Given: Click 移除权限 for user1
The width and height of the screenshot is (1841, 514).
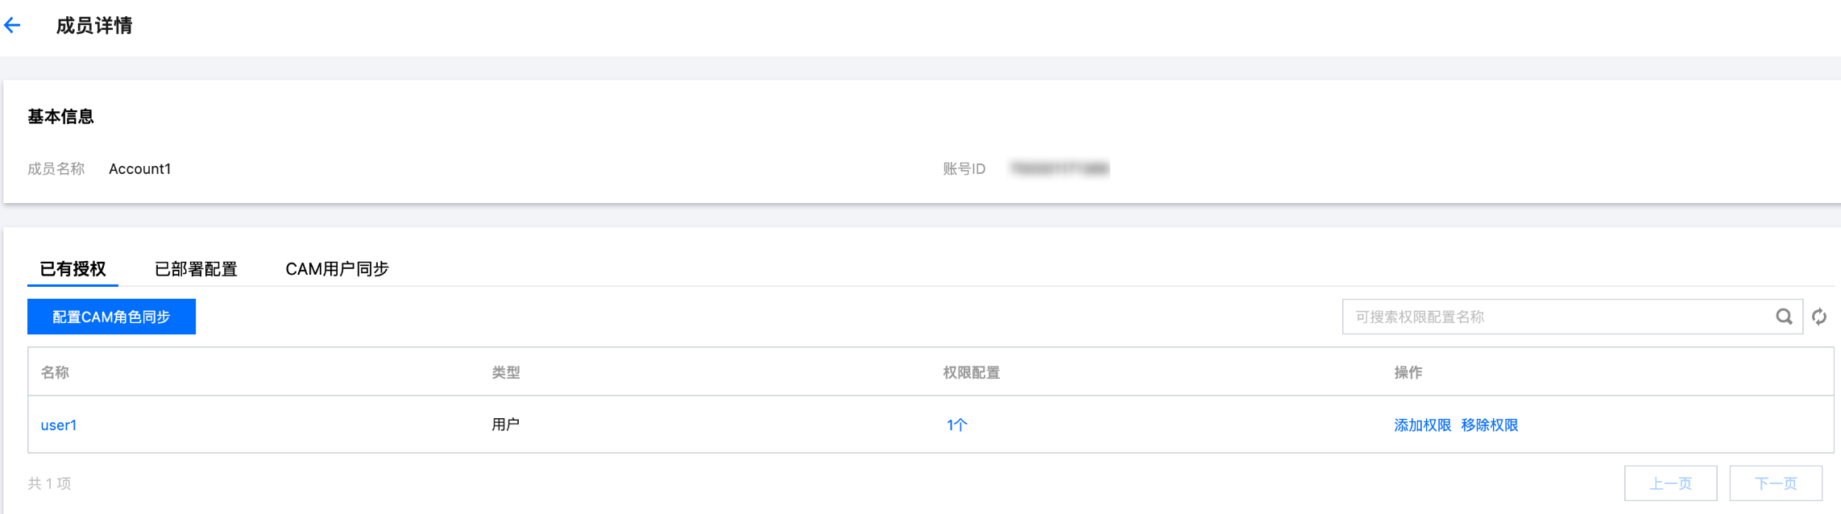Looking at the screenshot, I should [1489, 425].
